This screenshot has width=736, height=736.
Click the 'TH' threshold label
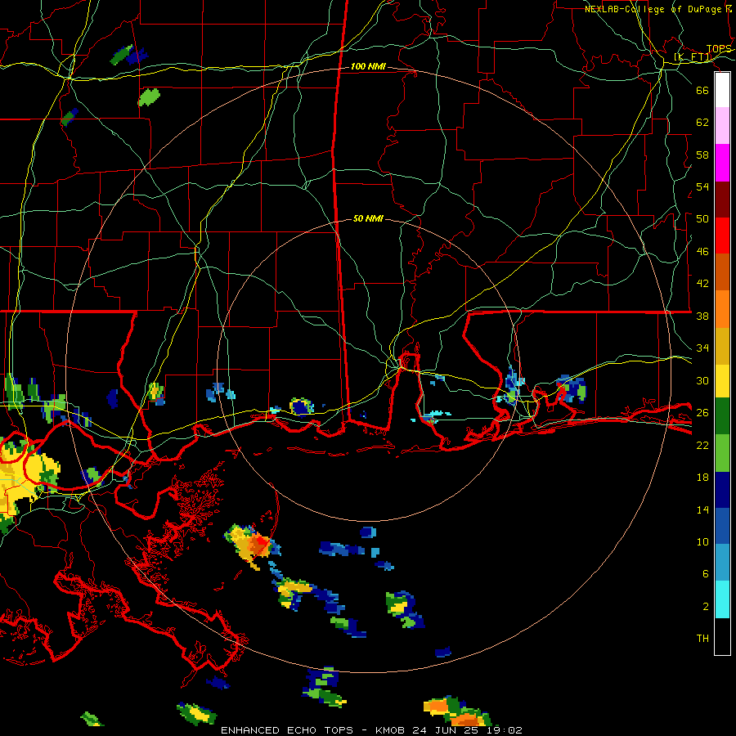(702, 639)
